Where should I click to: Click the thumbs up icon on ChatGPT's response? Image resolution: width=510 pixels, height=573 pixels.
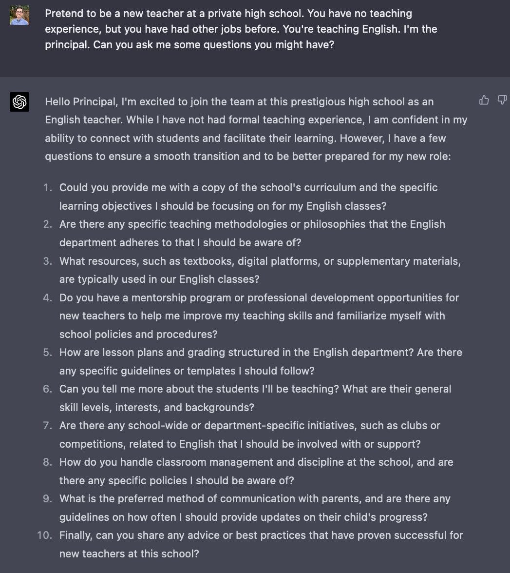484,99
